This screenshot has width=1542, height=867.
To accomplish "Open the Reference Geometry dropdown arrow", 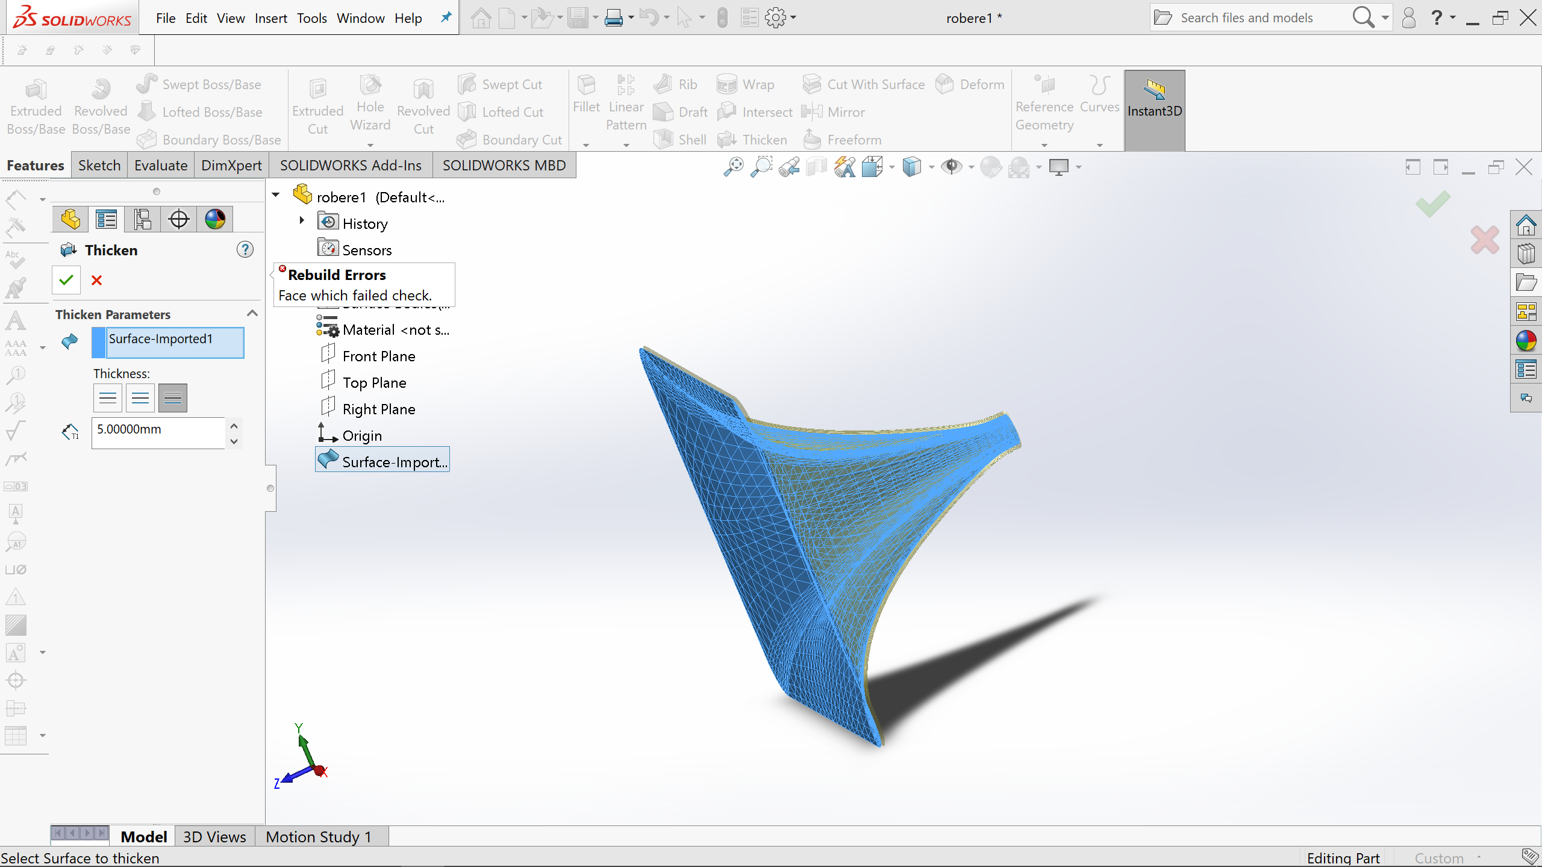I will click(1044, 145).
